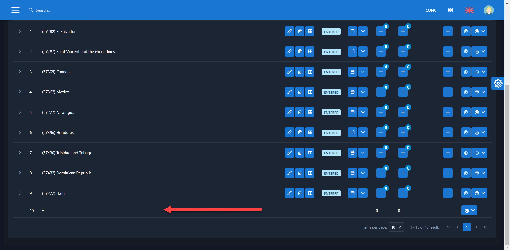The width and height of the screenshot is (510, 250).
Task: Click the CONC label in header
Action: pyautogui.click(x=431, y=10)
